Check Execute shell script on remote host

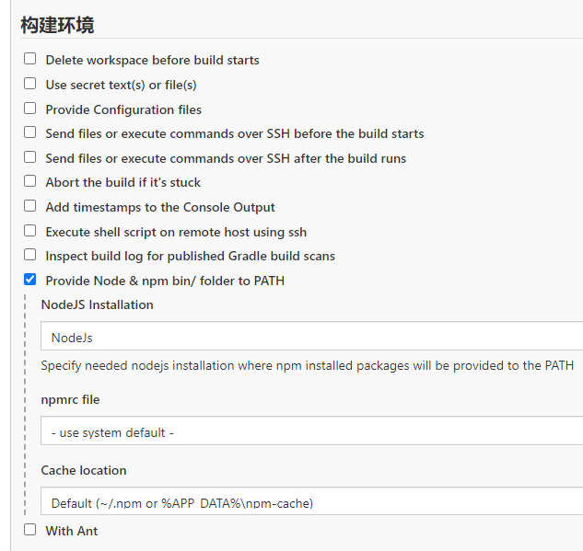point(30,231)
